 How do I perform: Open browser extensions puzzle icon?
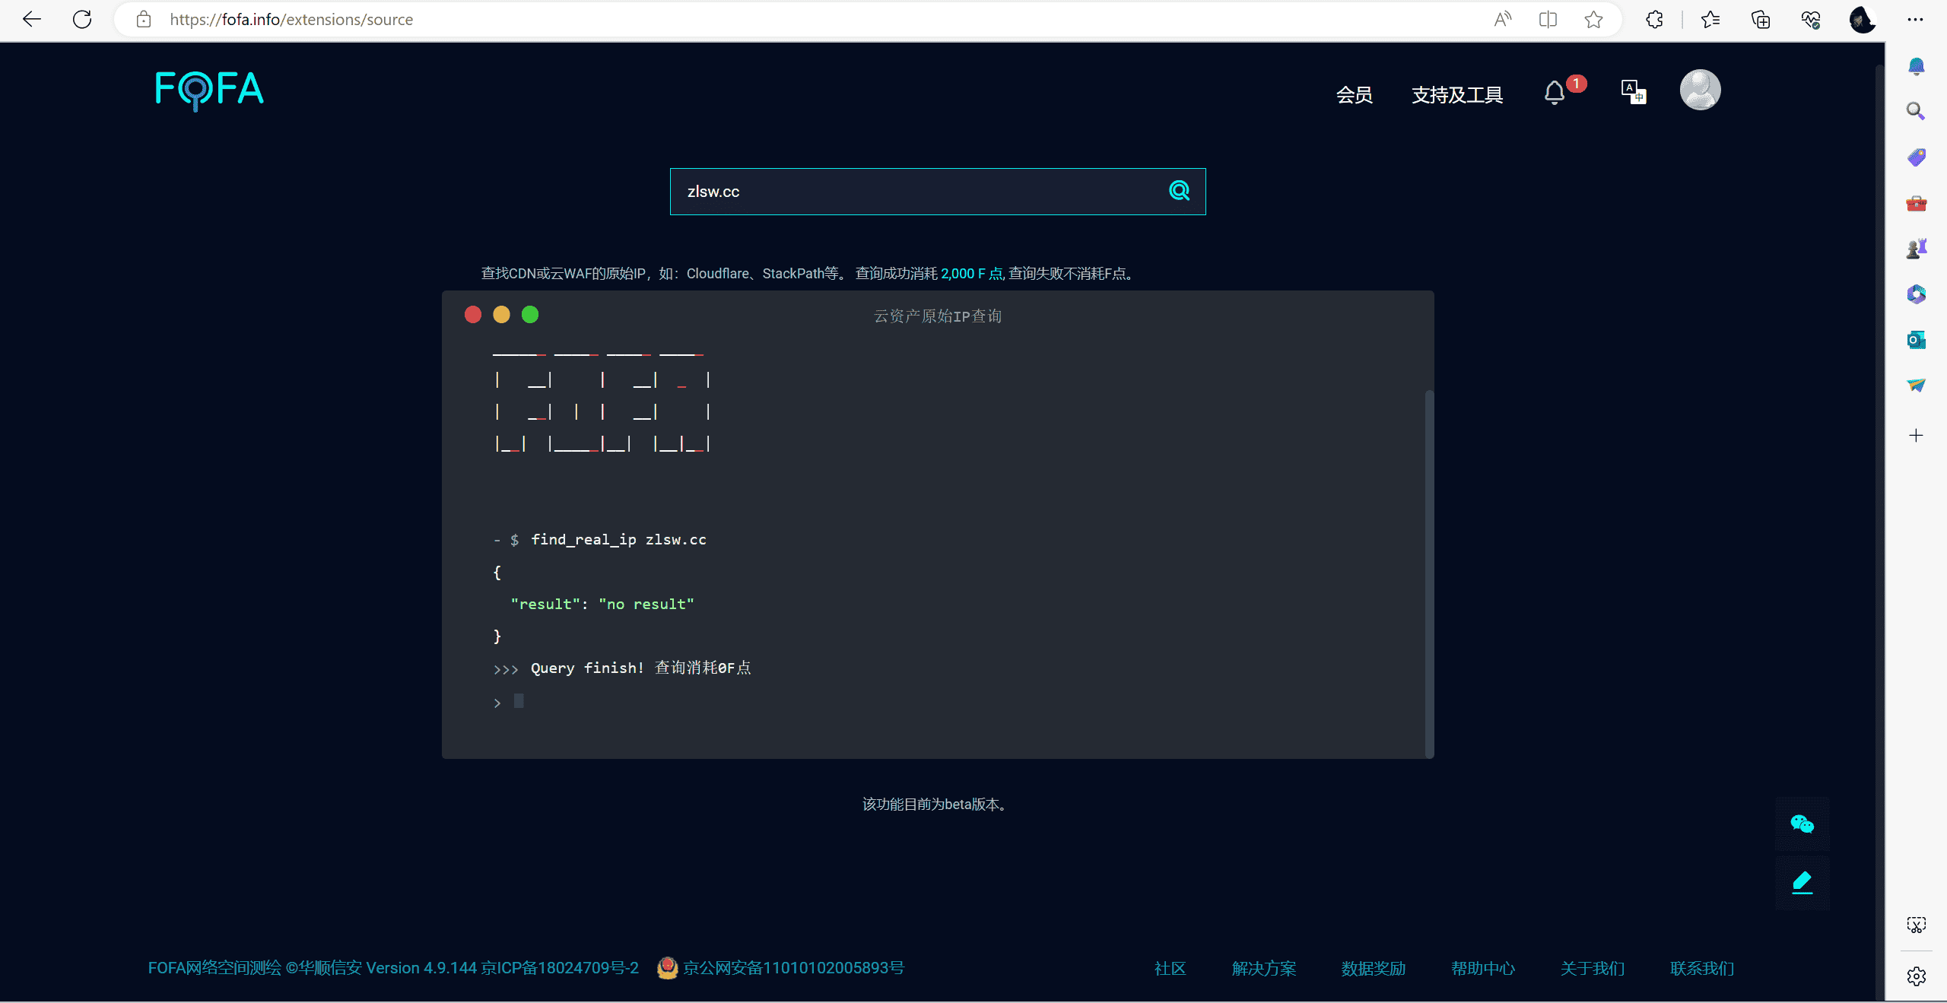click(x=1654, y=20)
